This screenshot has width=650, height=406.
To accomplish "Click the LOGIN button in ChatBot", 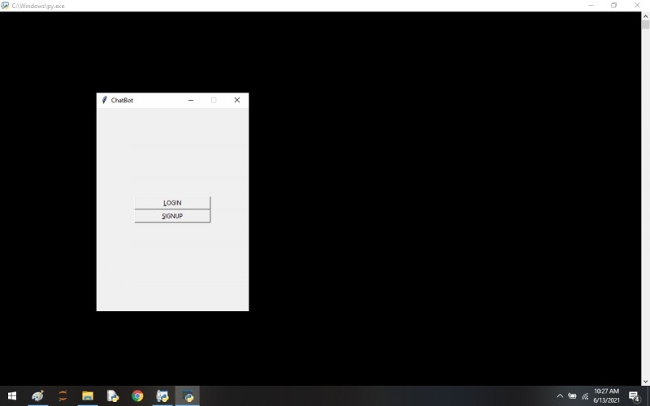I will [x=172, y=202].
